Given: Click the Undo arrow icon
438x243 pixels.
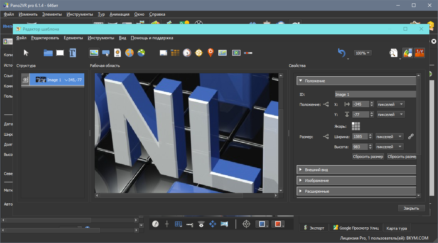Looking at the screenshot, I should [x=342, y=53].
